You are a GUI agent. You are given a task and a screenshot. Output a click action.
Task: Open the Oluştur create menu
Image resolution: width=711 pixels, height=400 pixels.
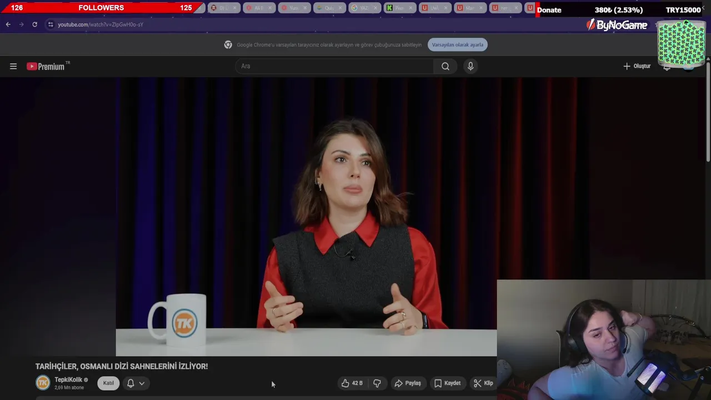coord(637,66)
